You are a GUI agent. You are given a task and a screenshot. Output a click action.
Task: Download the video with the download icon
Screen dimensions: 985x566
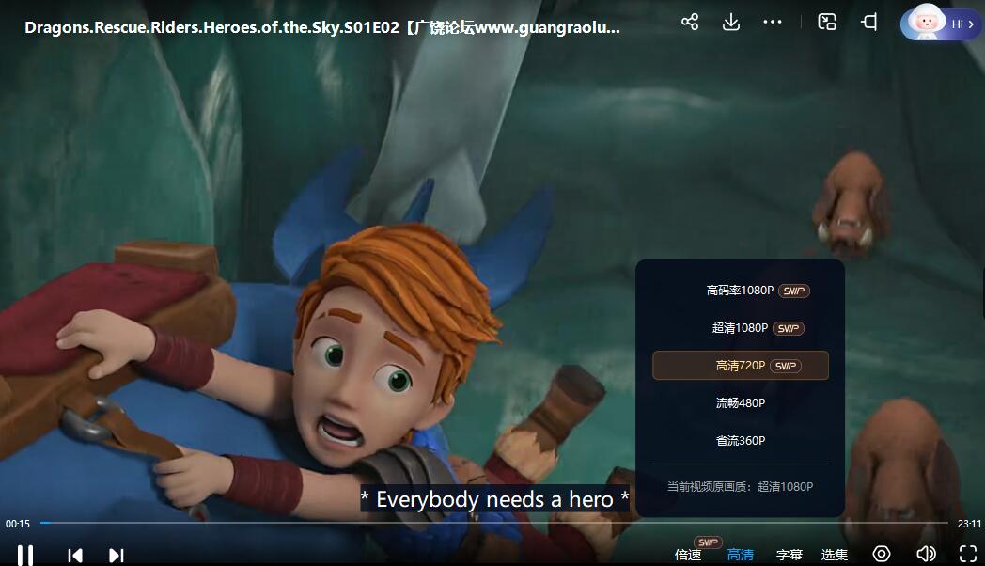click(x=730, y=22)
